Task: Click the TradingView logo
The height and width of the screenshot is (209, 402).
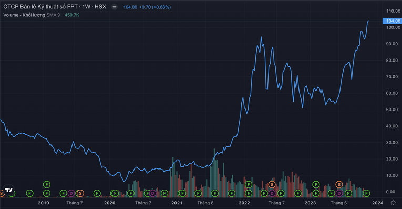Action: click(8, 190)
